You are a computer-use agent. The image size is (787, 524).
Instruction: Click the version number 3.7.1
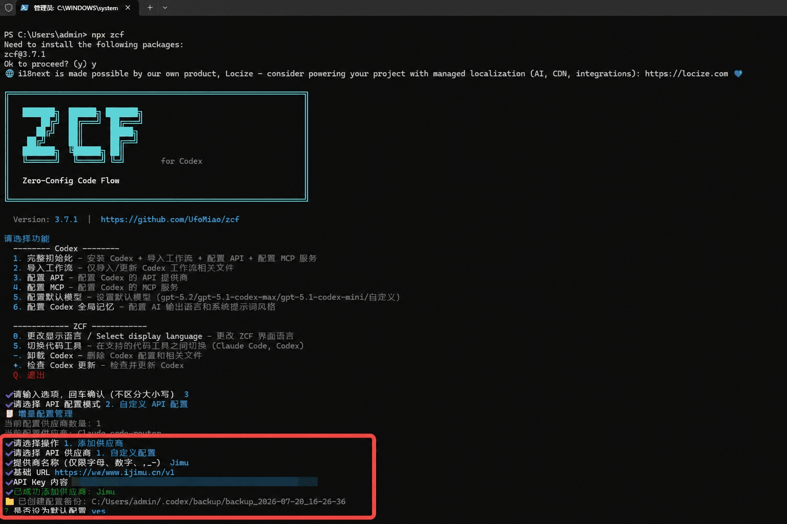pos(66,220)
